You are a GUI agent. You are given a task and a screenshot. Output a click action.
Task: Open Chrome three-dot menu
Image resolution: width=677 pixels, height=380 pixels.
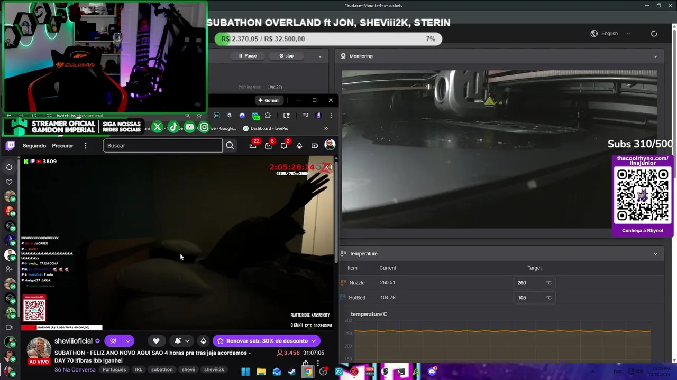coord(331,116)
